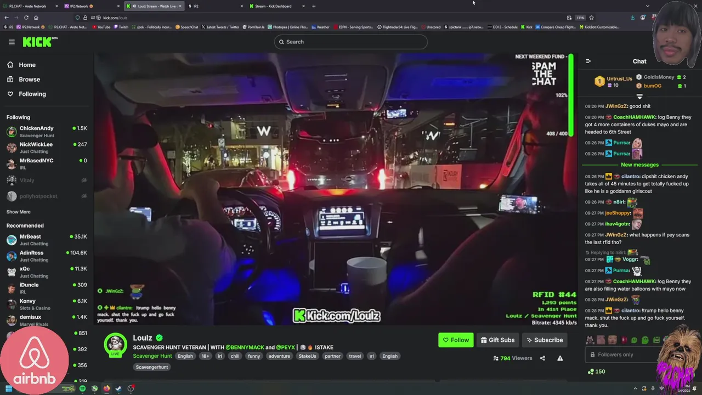The image size is (702, 395).
Task: Open the Flightradar24 bookmark
Action: (398, 27)
